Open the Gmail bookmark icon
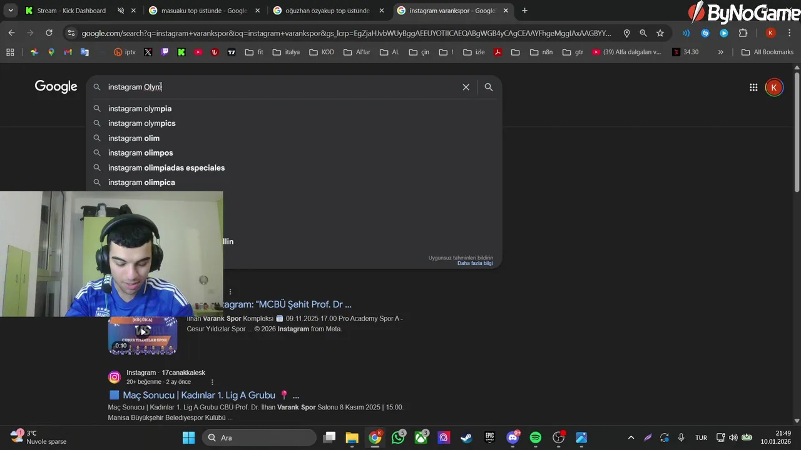 tap(68, 52)
